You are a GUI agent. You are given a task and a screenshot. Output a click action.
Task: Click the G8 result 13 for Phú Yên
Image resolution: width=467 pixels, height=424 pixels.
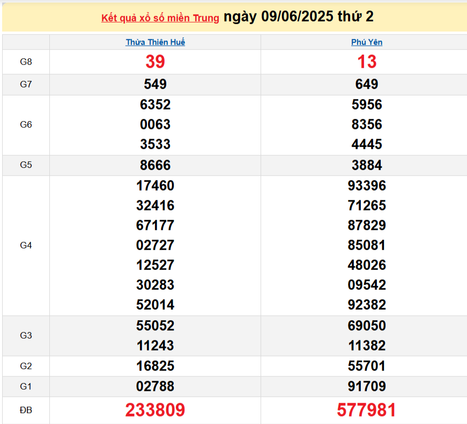(367, 62)
